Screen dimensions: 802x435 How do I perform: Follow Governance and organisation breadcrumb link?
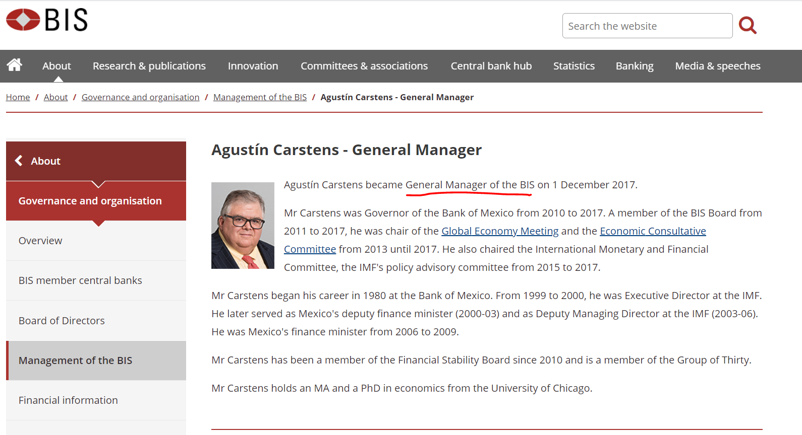pos(140,97)
